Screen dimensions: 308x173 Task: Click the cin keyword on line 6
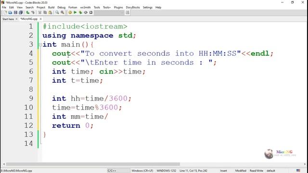[106, 72]
